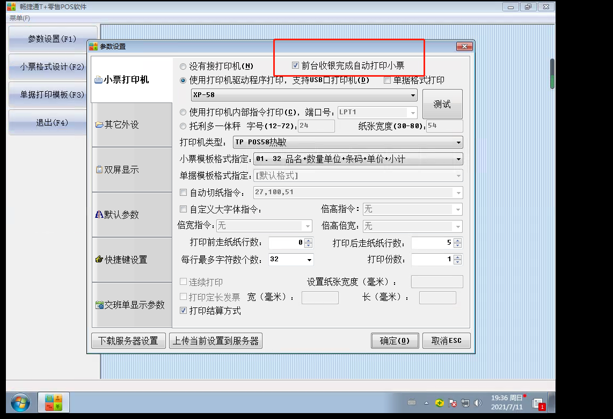Image resolution: width=613 pixels, height=419 pixels.
Task: Click 上传当前设置到服务器 button
Action: coord(216,341)
